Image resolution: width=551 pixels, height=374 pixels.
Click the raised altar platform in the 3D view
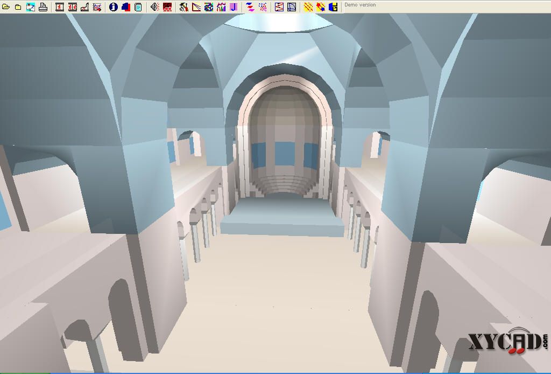click(282, 216)
